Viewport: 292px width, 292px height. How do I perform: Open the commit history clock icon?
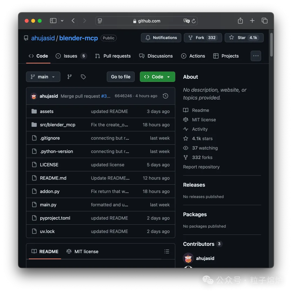pyautogui.click(x=165, y=96)
